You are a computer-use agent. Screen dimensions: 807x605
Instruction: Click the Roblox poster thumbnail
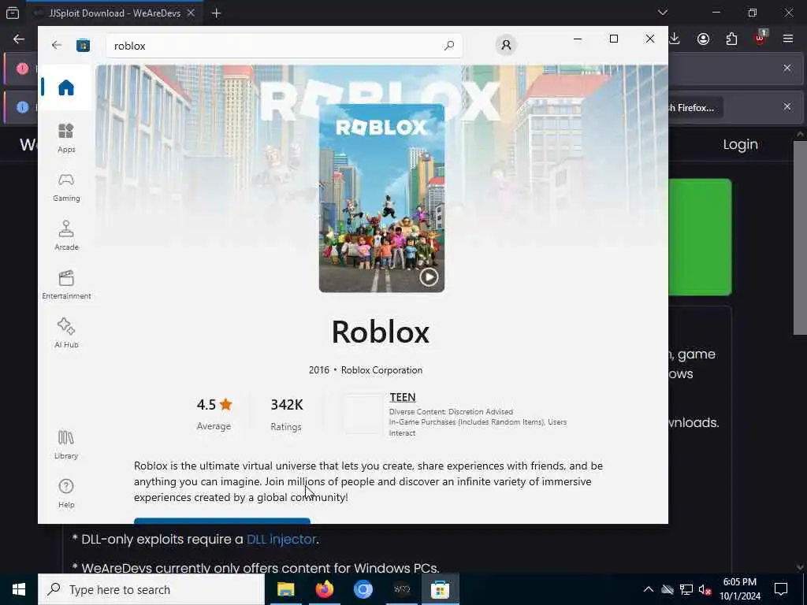[x=381, y=198]
